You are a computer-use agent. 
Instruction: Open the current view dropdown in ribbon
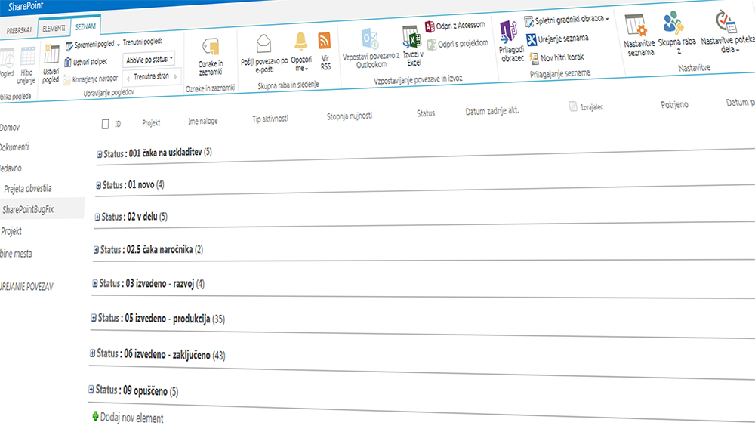pos(149,57)
